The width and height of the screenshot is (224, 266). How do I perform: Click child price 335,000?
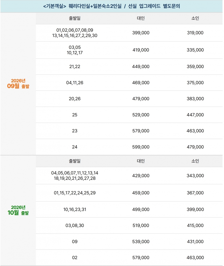tap(195, 50)
